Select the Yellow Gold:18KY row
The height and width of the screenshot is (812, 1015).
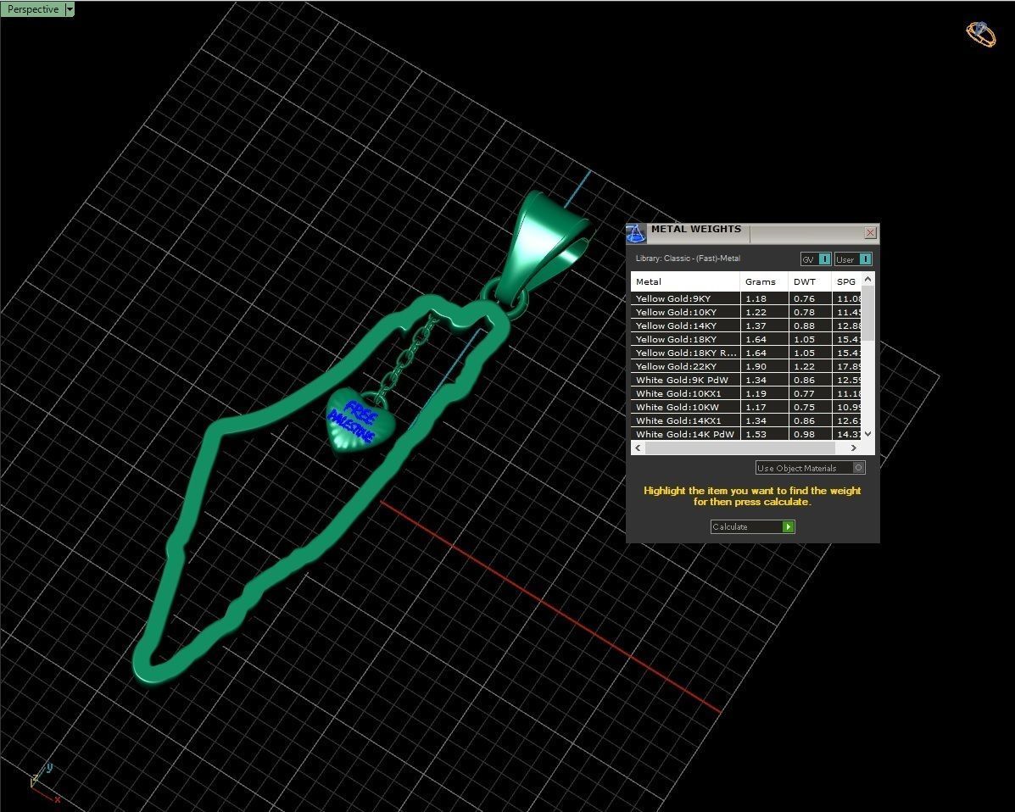click(746, 339)
